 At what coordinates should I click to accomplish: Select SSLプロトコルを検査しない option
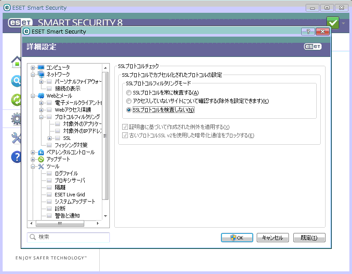[x=129, y=110]
